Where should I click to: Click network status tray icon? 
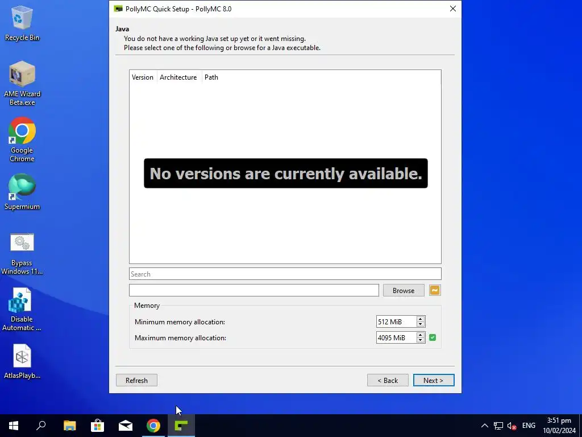pos(498,426)
